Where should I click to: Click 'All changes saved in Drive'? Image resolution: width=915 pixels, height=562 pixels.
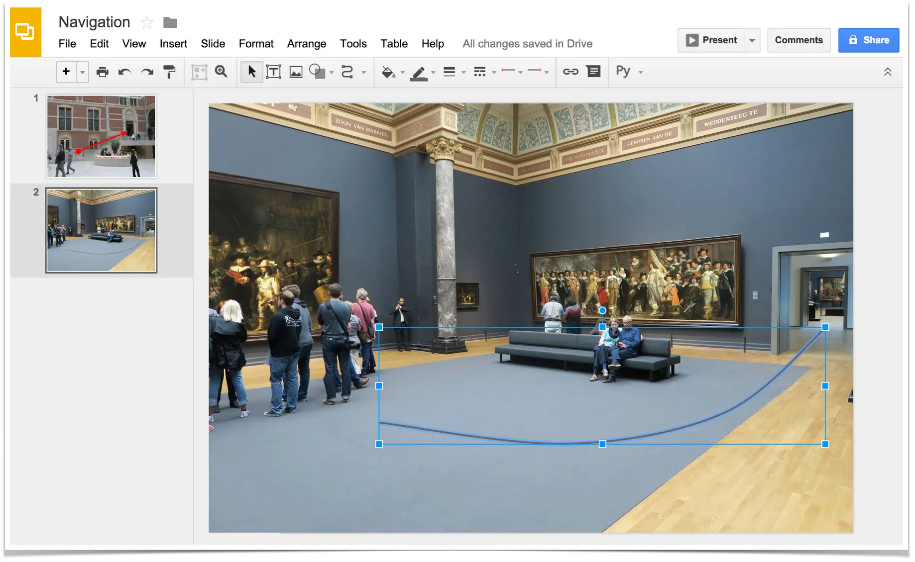pos(528,44)
